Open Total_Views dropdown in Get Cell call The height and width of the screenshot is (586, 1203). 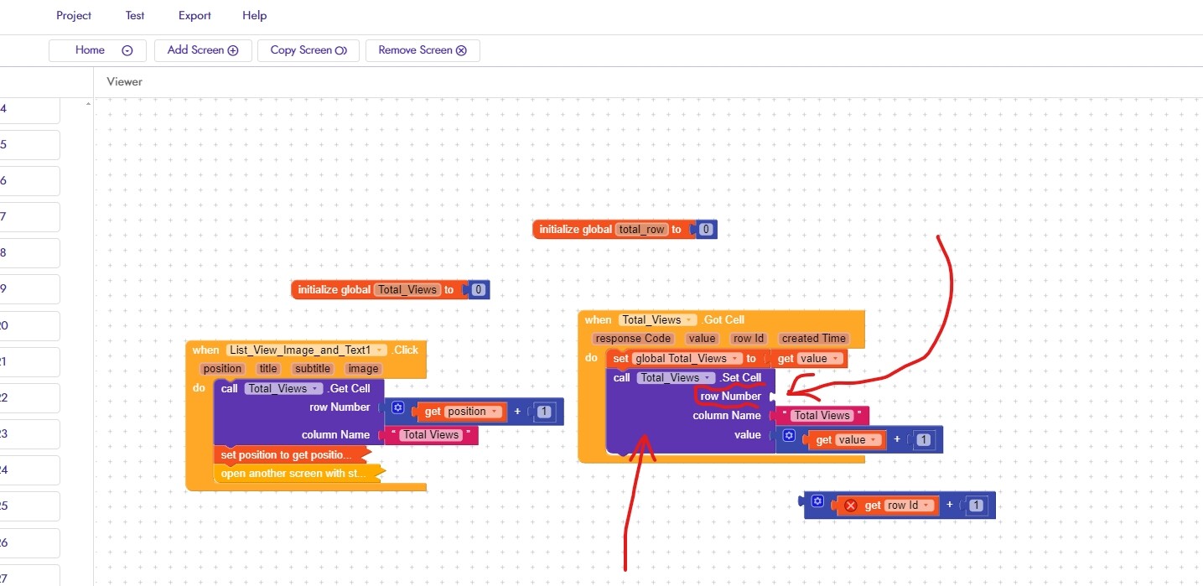pos(283,388)
